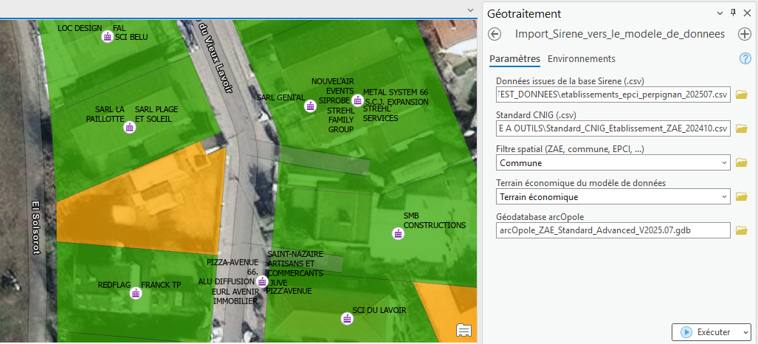The width and height of the screenshot is (758, 344).
Task: Click the Géodatabase arcOpole path field
Action: [613, 230]
